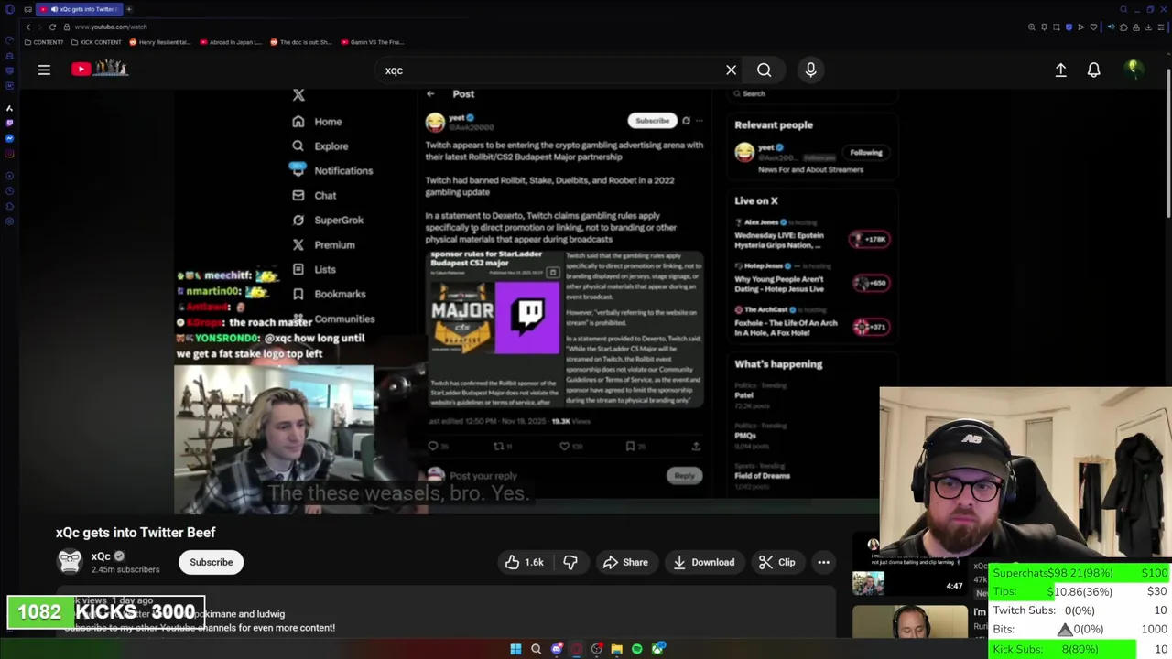Open more actions three-dot menu
Screen dimensions: 1172x659
tap(823, 562)
